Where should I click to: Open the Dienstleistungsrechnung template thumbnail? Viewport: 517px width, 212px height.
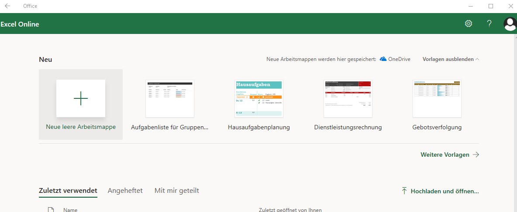[348, 99]
